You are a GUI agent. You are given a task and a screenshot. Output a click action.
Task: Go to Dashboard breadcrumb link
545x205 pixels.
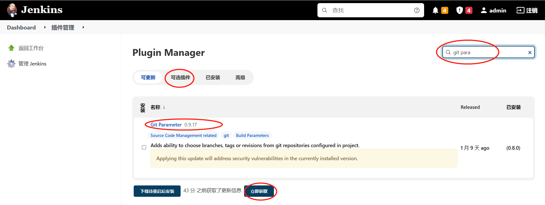(21, 28)
